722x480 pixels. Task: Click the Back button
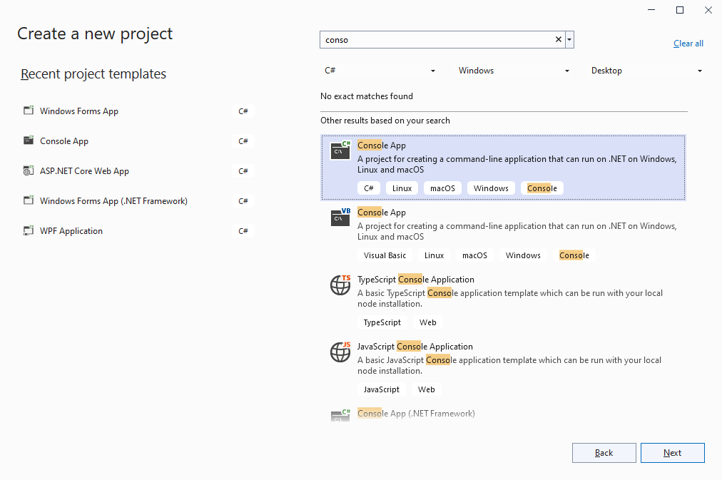(604, 453)
